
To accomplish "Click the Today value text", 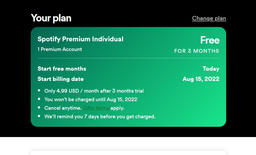I will (211, 69).
